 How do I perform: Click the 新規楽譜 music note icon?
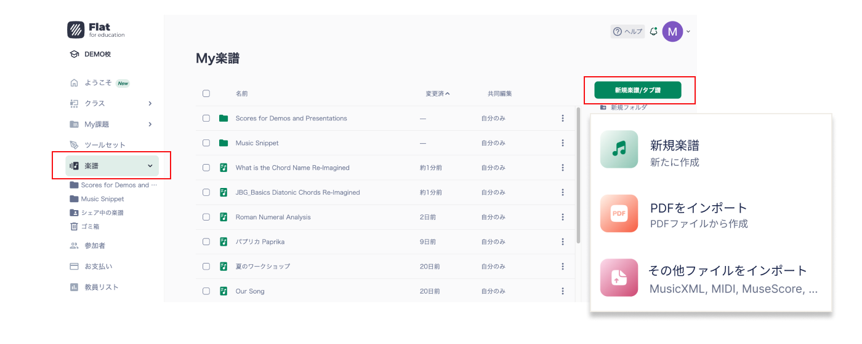click(619, 149)
